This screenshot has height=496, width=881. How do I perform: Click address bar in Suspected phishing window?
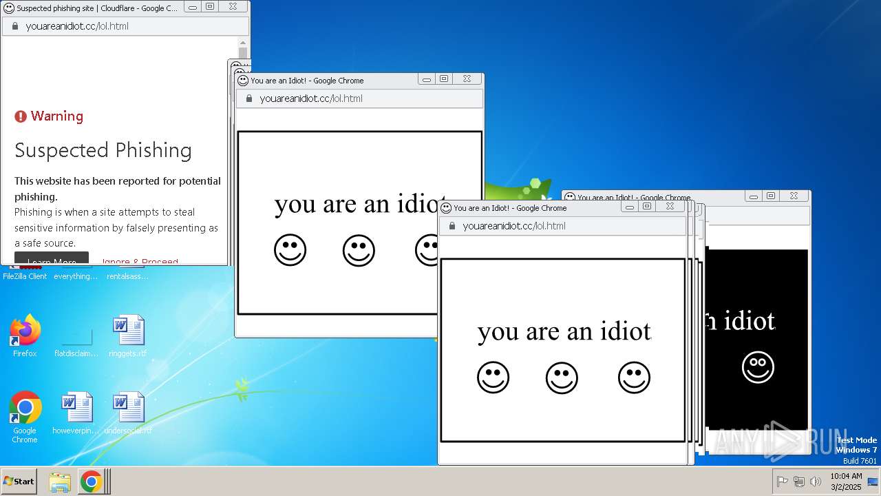click(125, 26)
